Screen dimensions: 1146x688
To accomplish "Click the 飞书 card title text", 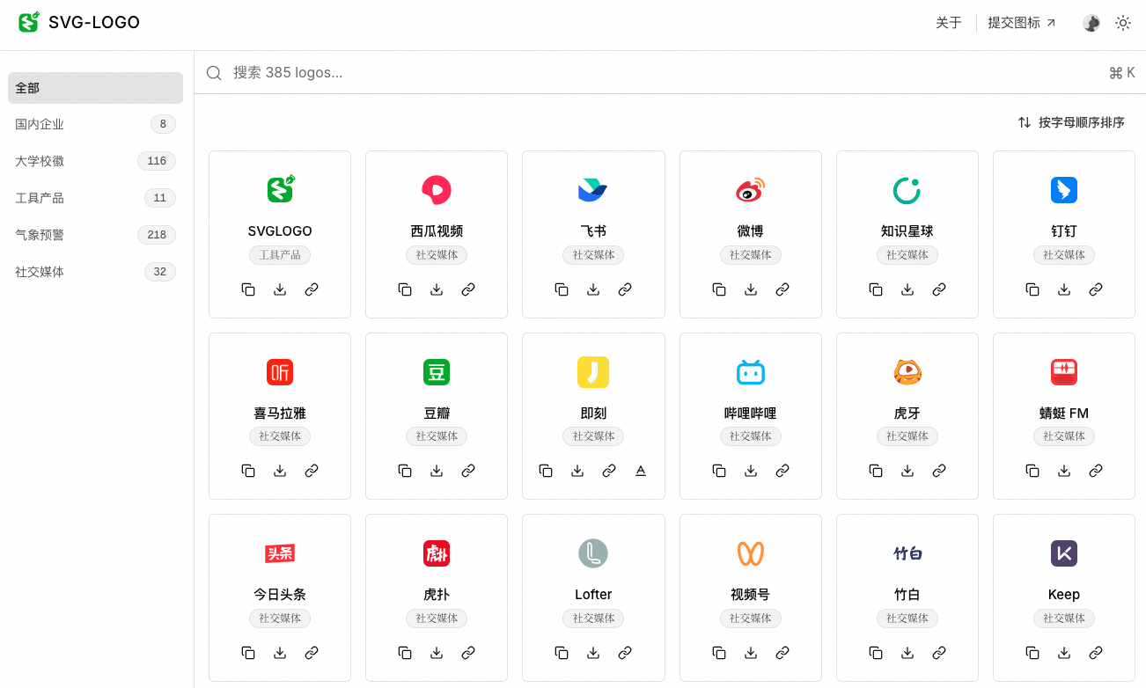I will point(593,231).
